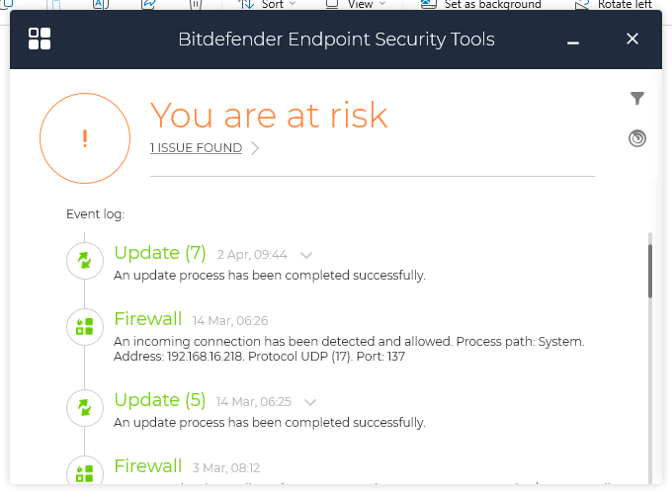Viewport: 672px width, 494px height.
Task: Click the event log filter funnel icon
Action: tap(637, 98)
